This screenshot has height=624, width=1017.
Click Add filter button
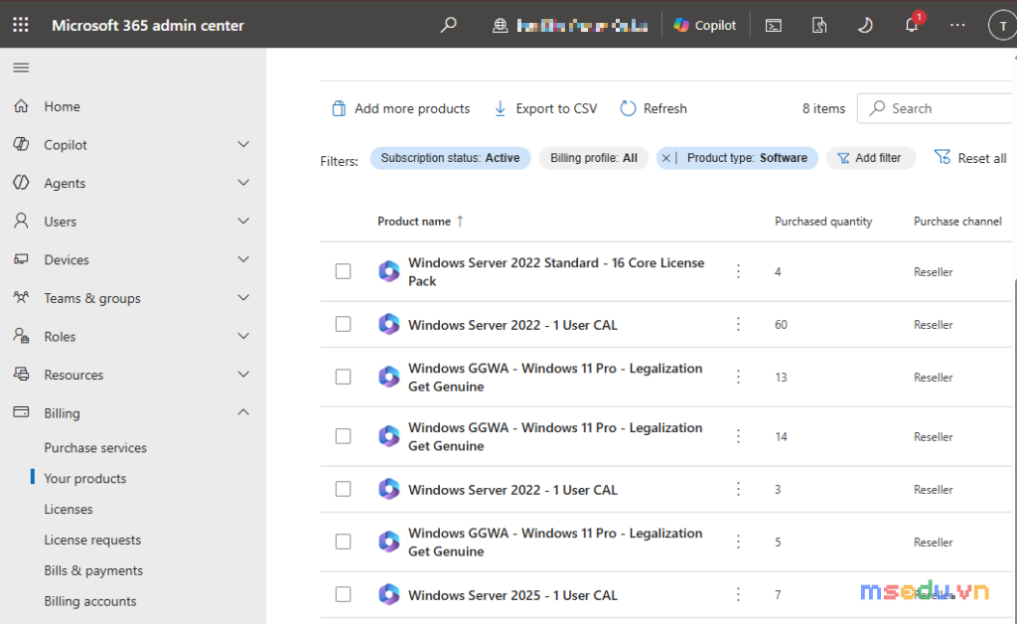(870, 158)
